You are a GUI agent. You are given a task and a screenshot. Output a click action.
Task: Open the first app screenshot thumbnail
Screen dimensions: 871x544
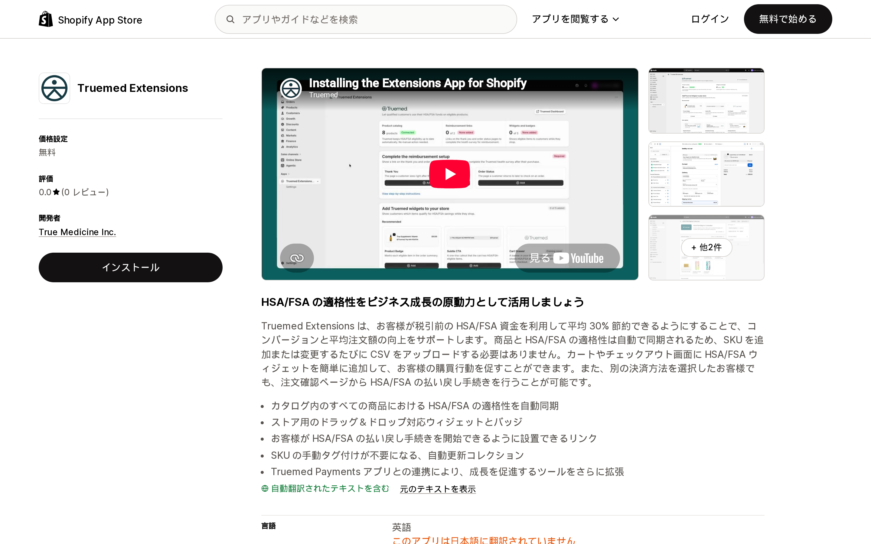[x=706, y=101]
